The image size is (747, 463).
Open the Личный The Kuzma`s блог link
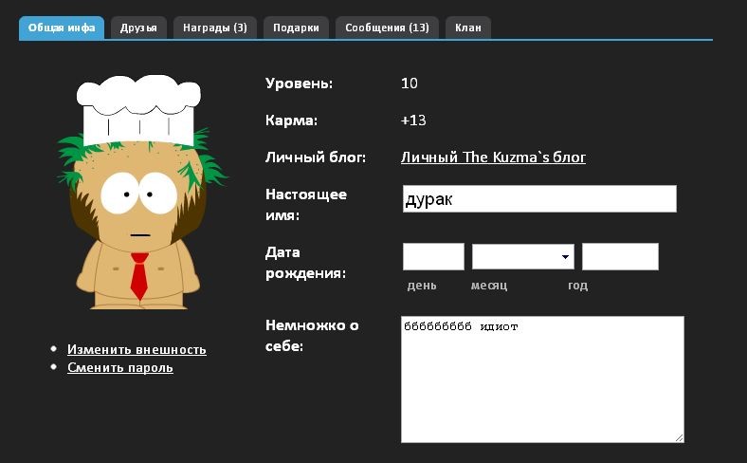pyautogui.click(x=493, y=157)
